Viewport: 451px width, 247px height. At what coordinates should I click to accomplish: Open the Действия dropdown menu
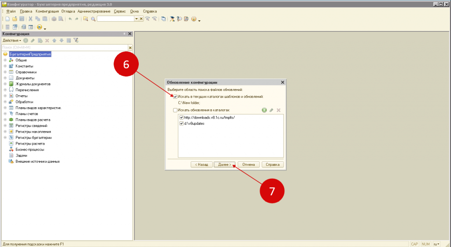pyautogui.click(x=12, y=41)
